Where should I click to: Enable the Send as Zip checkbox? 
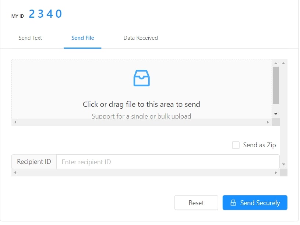tap(236, 145)
